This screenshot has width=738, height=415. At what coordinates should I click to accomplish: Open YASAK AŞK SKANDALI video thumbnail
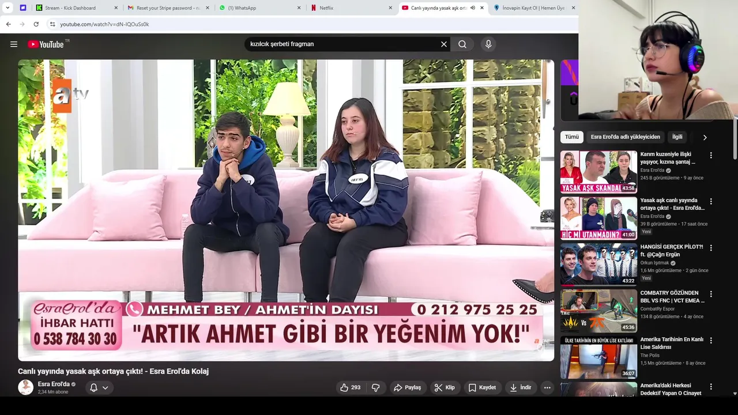point(598,172)
